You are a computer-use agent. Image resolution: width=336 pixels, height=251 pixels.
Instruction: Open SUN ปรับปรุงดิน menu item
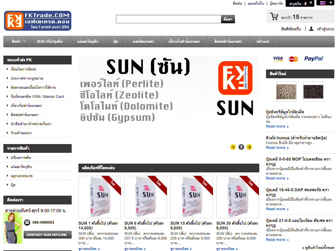(x=50, y=41)
